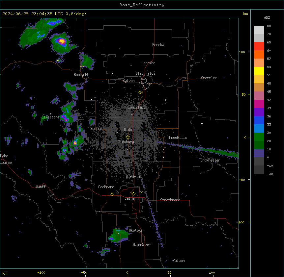The width and height of the screenshot is (284, 277).
Task: Click the yellow diamond radar marker near Olds
Action: (128, 137)
